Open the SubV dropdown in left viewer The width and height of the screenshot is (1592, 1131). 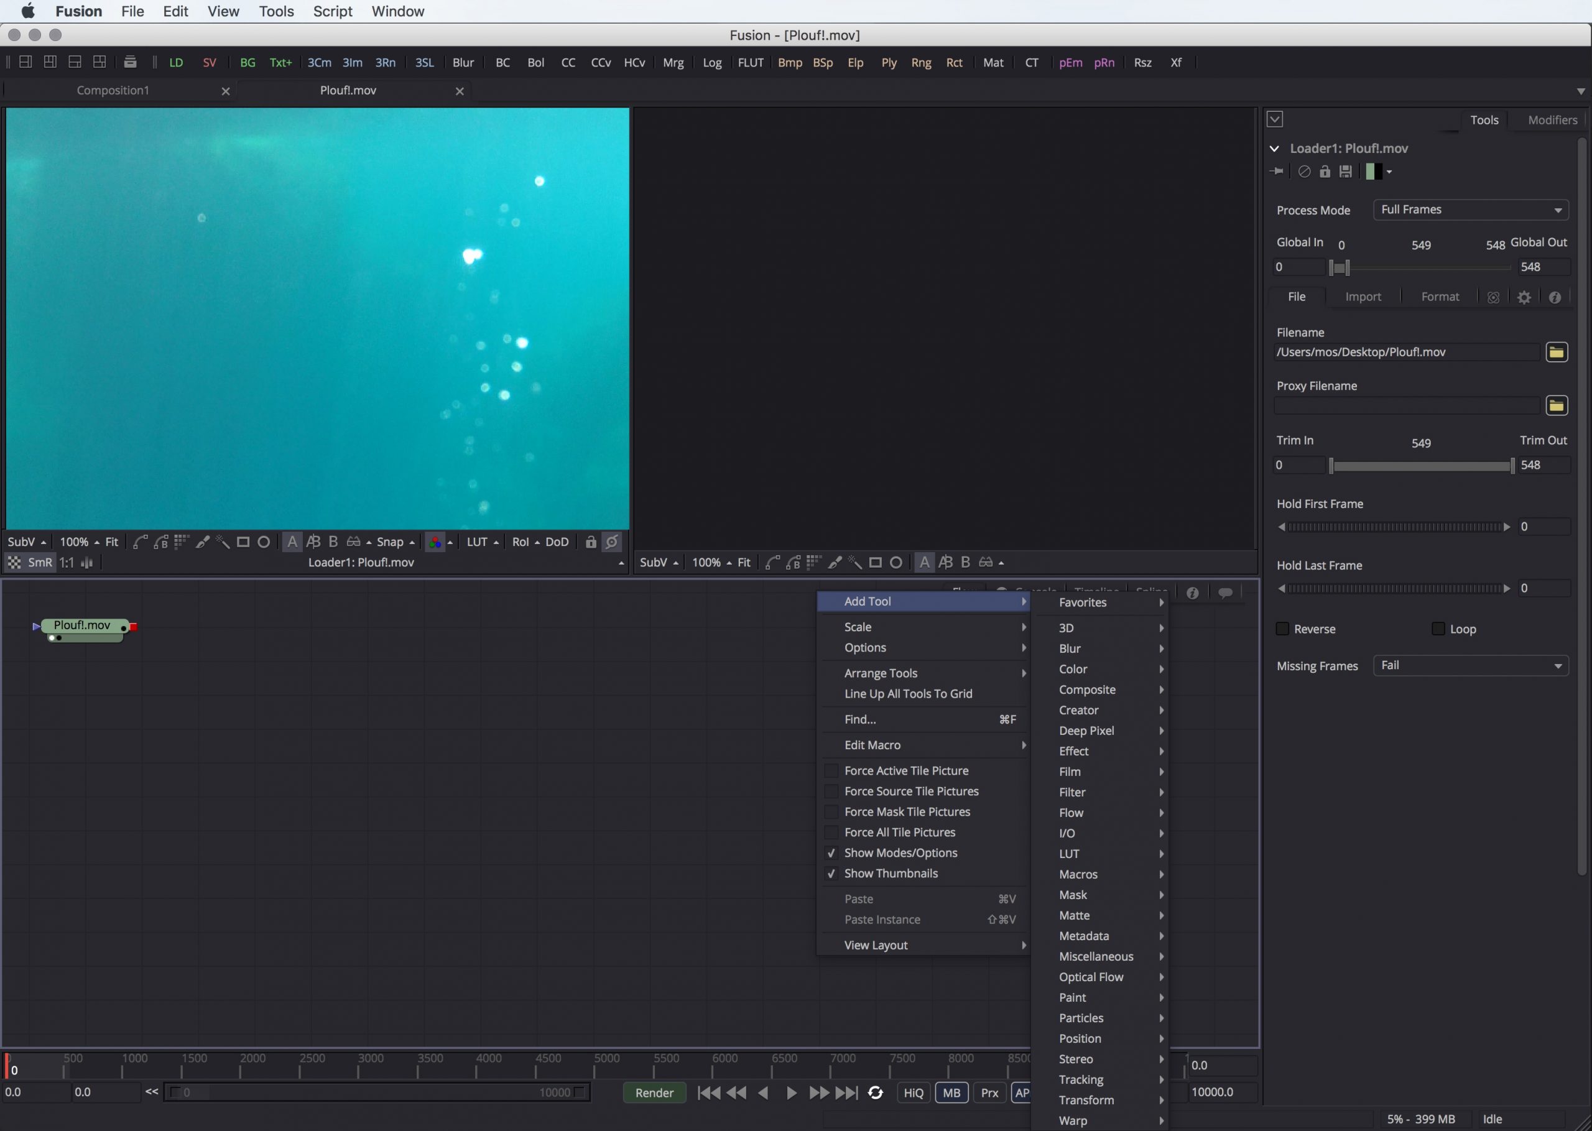coord(27,542)
